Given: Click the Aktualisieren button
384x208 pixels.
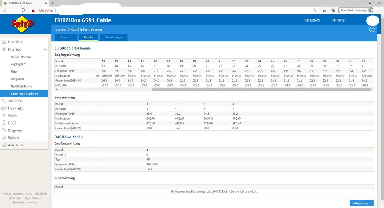Looking at the screenshot, I should point(361,203).
